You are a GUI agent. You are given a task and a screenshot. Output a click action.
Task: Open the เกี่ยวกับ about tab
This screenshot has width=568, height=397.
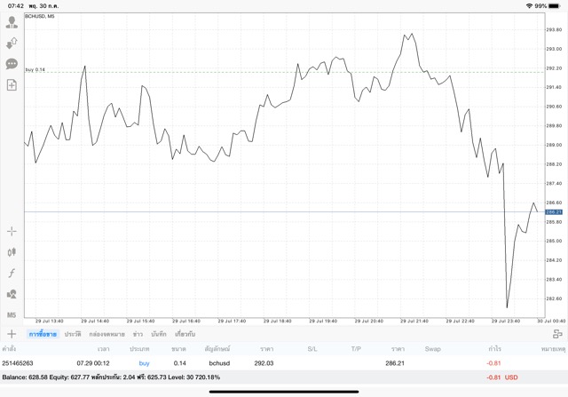(185, 334)
